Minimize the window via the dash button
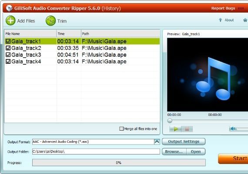This screenshot has width=248, height=174. point(241,8)
